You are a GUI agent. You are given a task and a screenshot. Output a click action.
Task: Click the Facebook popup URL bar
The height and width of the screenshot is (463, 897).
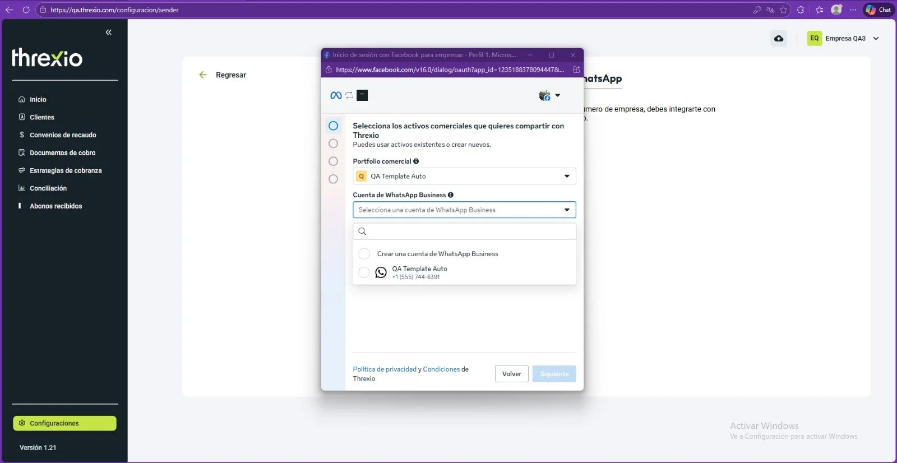pos(450,70)
